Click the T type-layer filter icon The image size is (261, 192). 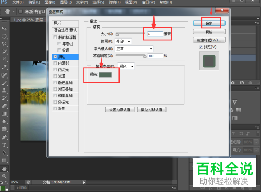pyautogui.click(x=234, y=134)
